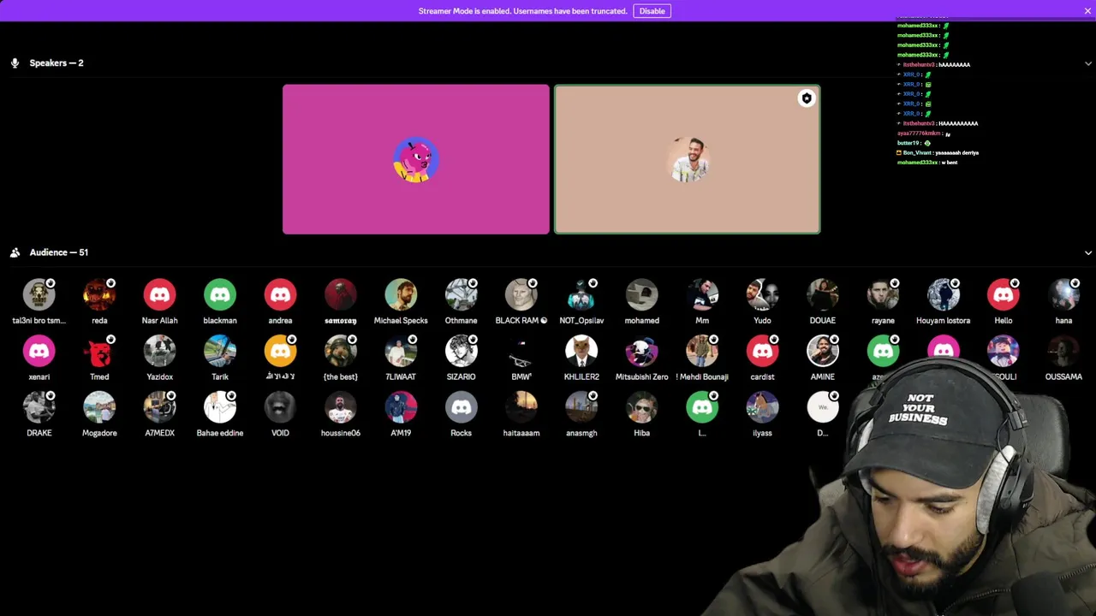Viewport: 1096px width, 616px height.
Task: Open ilyass's avatar
Action: pyautogui.click(x=762, y=408)
